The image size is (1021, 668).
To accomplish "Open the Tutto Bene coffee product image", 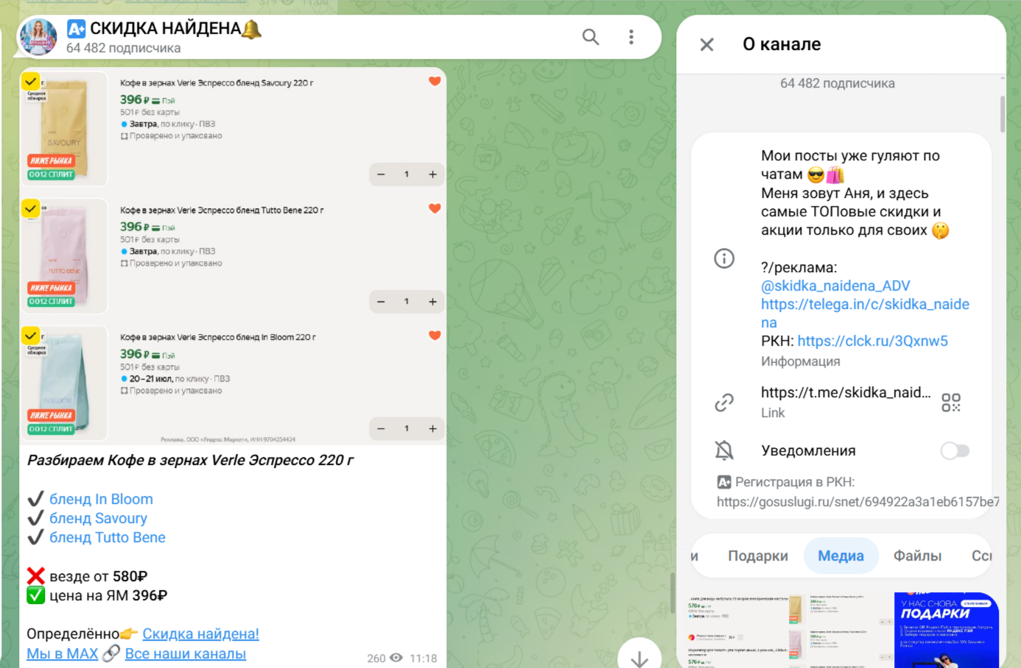I will 64,255.
